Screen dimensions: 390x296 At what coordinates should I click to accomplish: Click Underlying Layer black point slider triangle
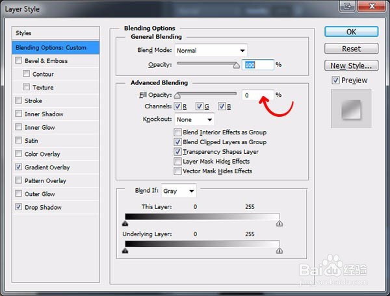click(x=125, y=251)
